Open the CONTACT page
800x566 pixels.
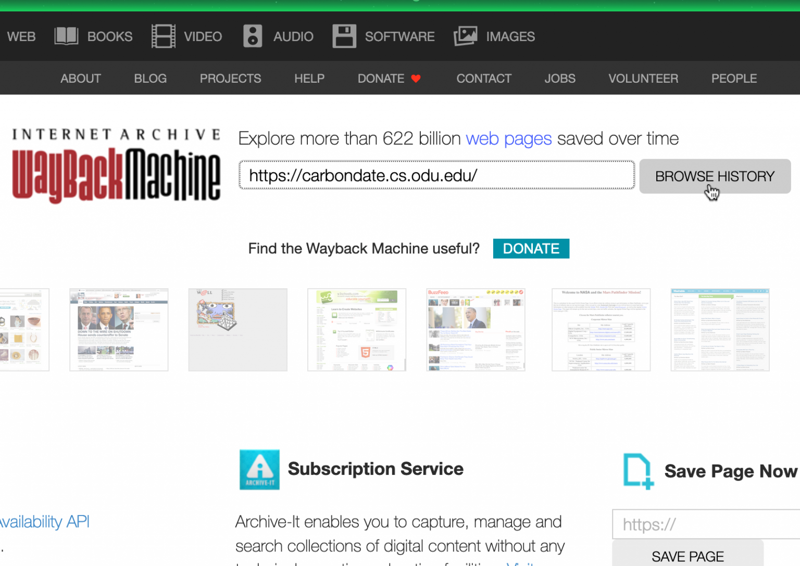(484, 78)
